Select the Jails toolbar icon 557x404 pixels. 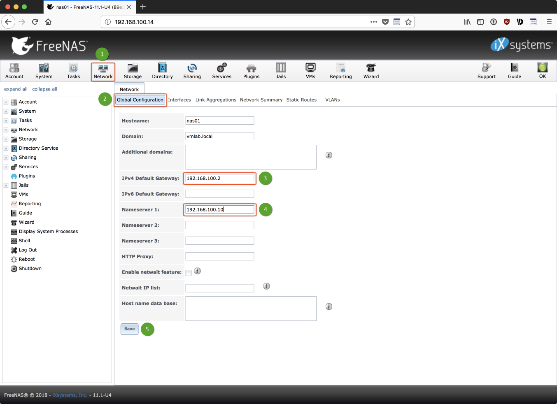(x=281, y=71)
